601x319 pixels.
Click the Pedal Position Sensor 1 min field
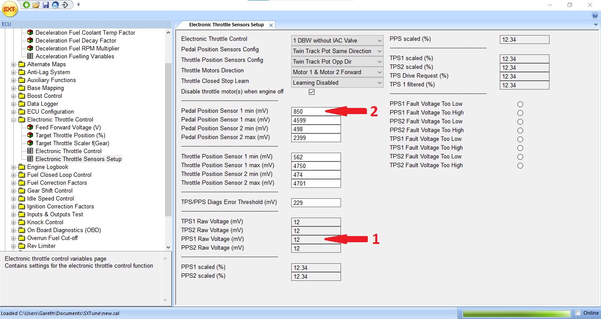[315, 111]
